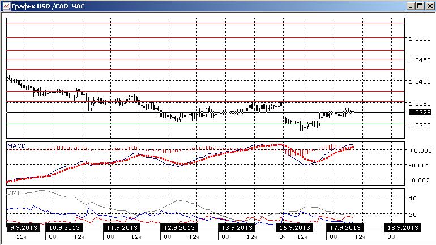Click the DMI scale value 20
Viewport: 436px width, 245px height.
[x=413, y=214]
